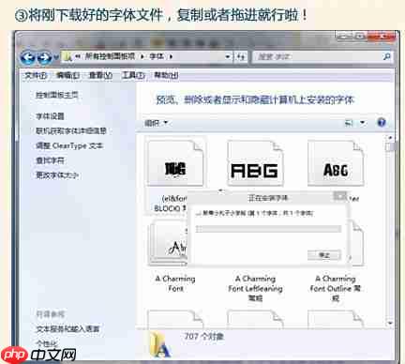Click 707 个对象 status text
405x364 pixels.
pyautogui.click(x=204, y=337)
